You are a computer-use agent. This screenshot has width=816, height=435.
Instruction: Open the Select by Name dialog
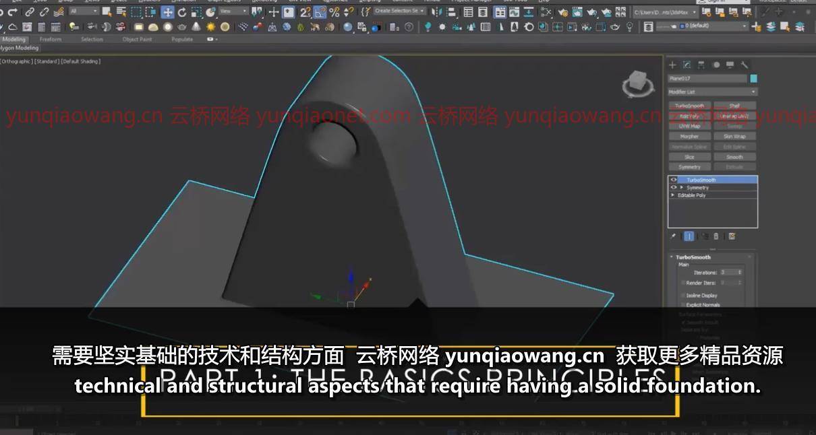121,12
